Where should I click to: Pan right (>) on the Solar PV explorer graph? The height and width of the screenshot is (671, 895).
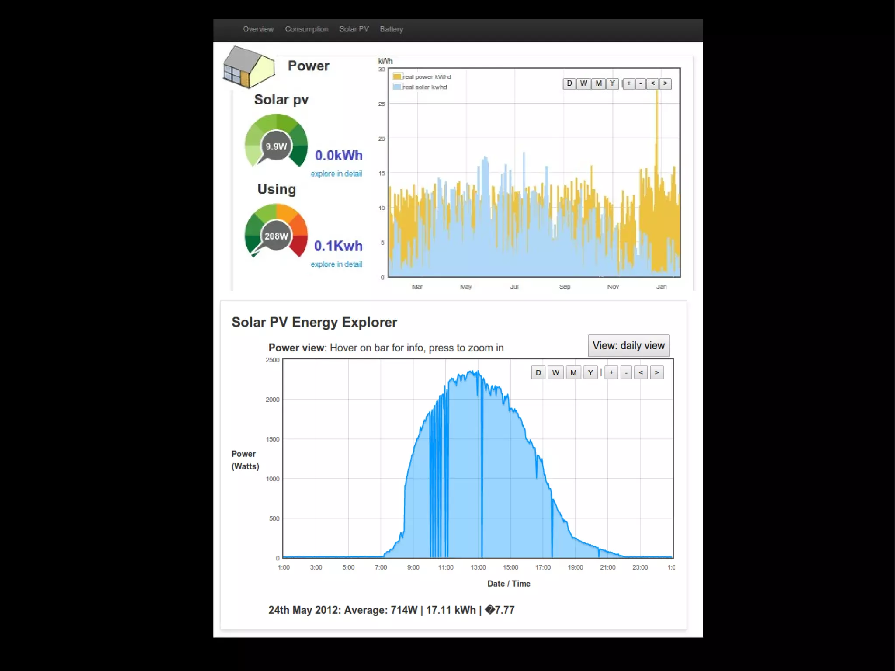(x=656, y=372)
